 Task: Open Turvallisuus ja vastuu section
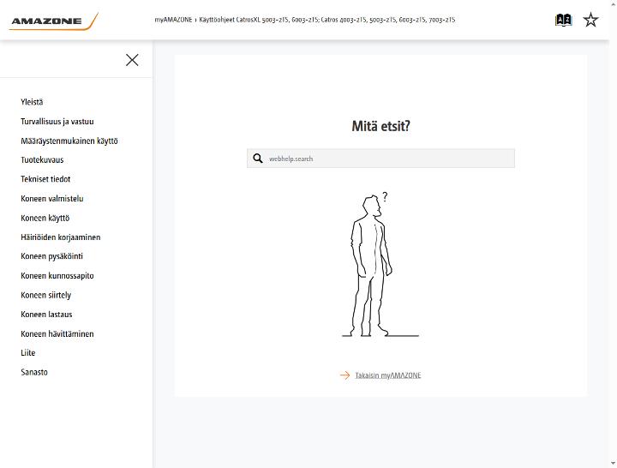pos(57,122)
